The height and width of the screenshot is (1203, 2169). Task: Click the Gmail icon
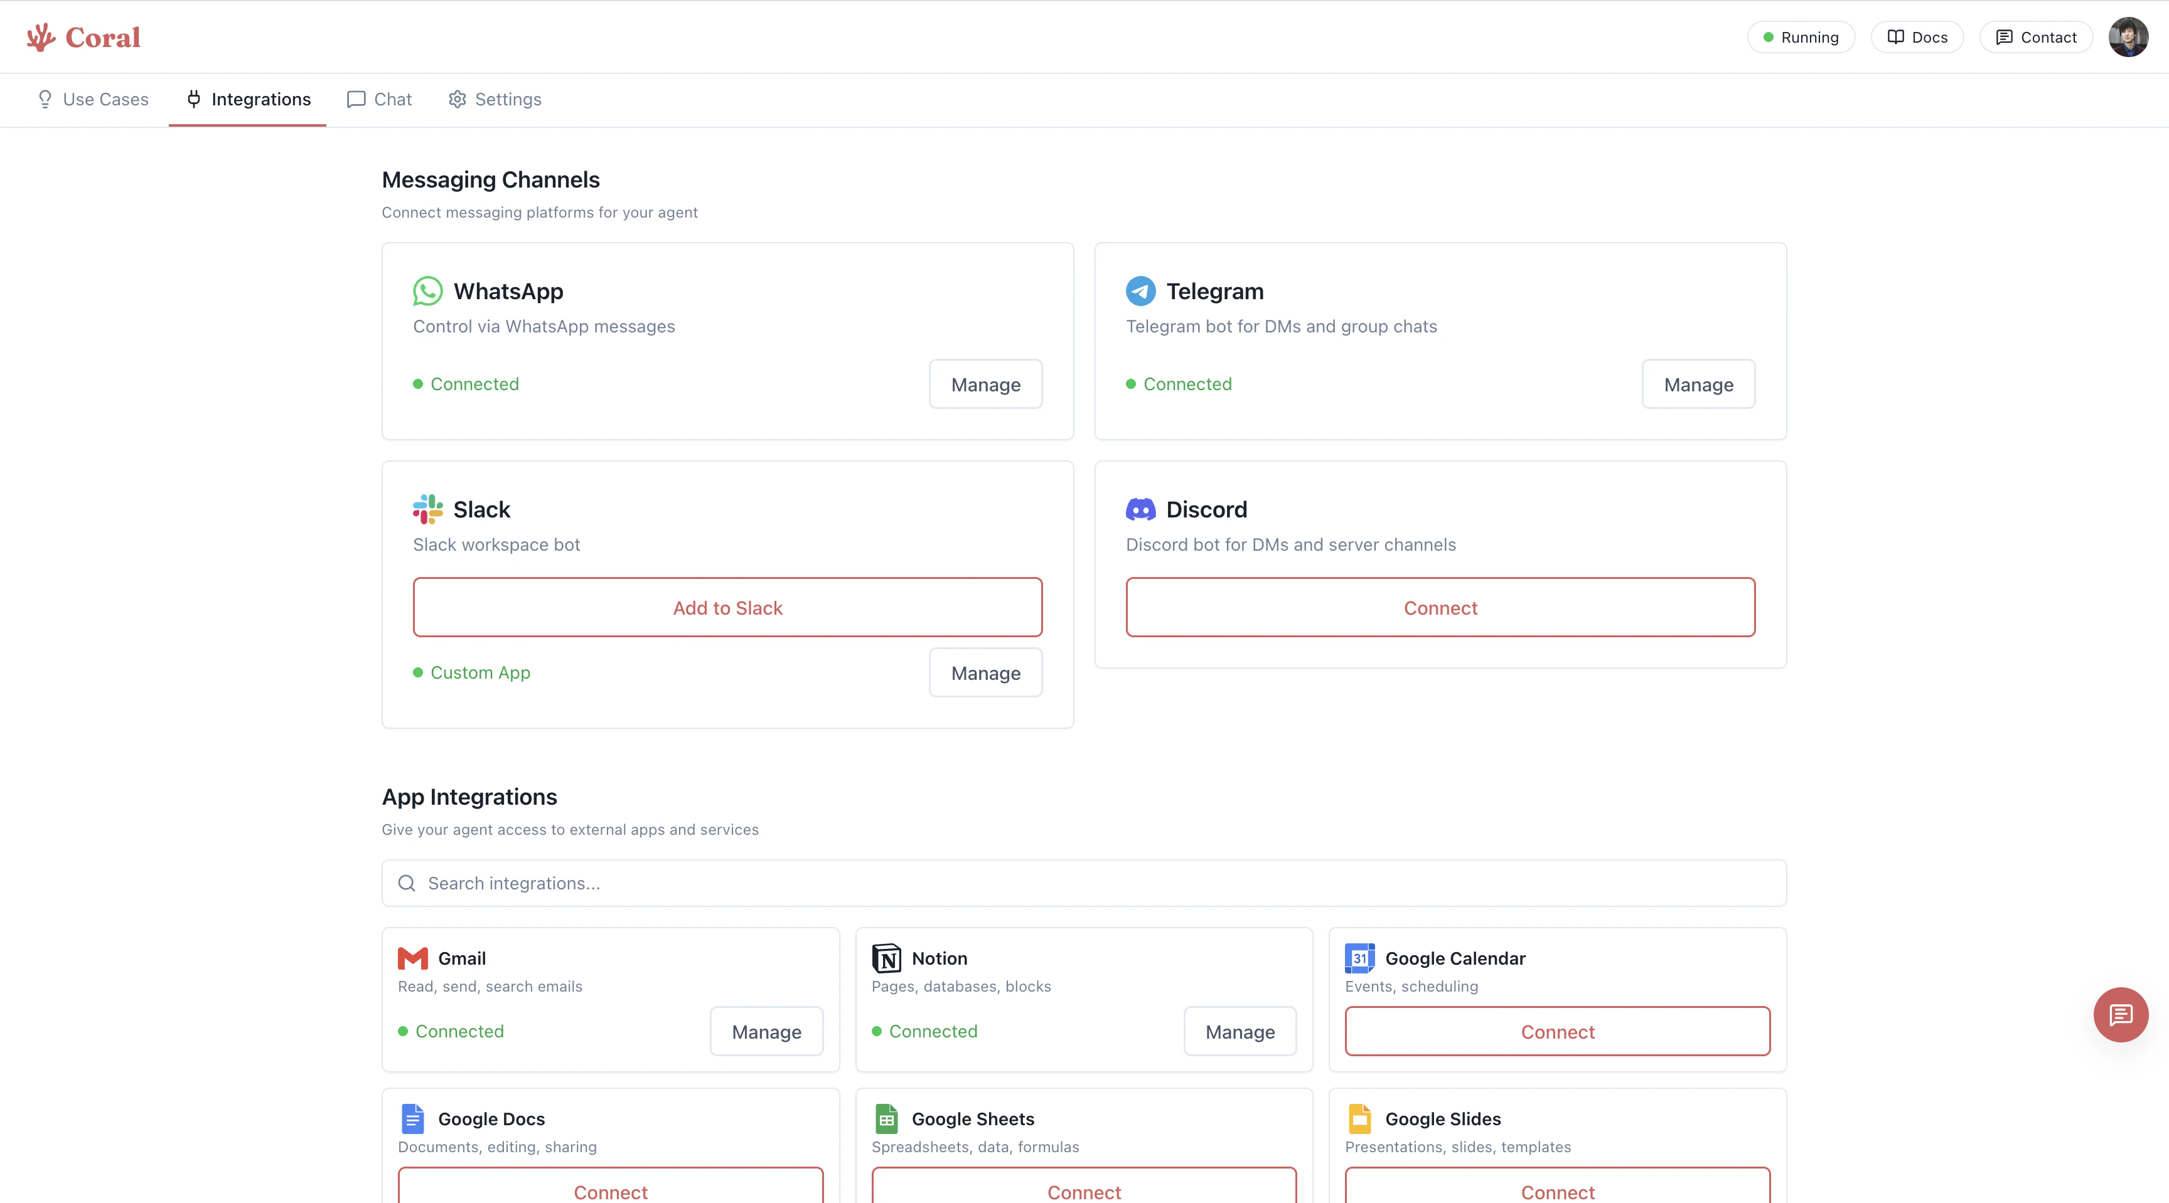[412, 958]
